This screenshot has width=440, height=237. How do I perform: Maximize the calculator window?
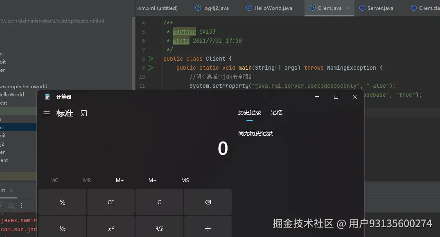tap(336, 97)
